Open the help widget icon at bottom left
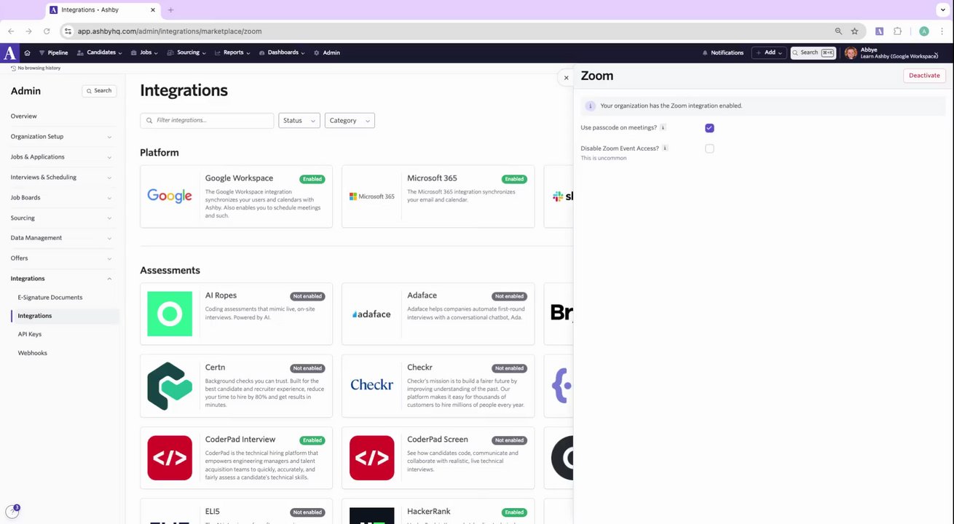This screenshot has width=954, height=524. 12,512
